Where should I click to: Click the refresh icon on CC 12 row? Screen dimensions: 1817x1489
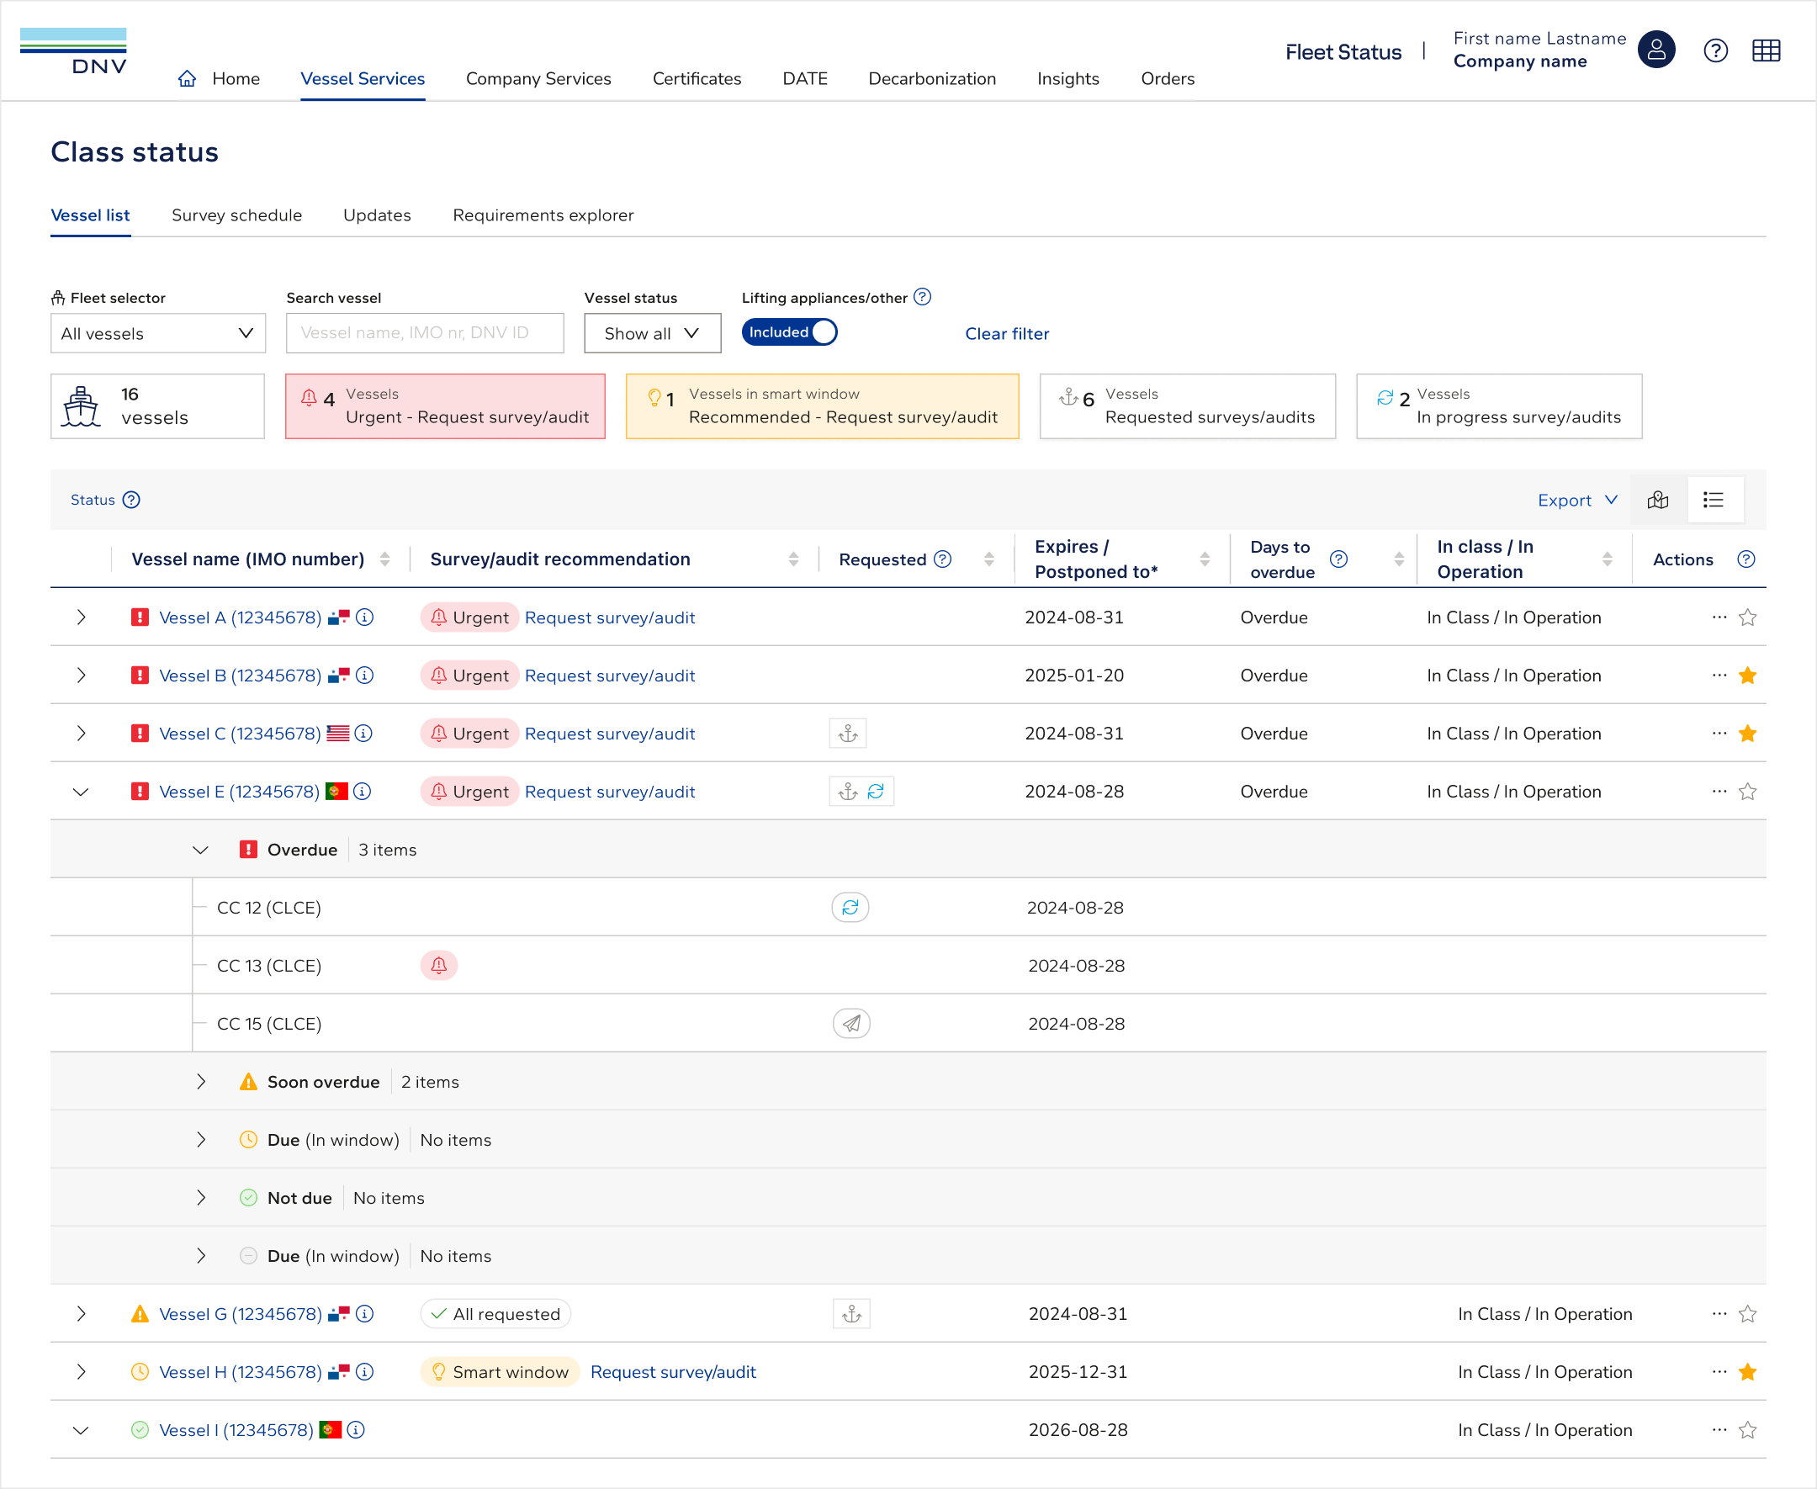tap(850, 908)
